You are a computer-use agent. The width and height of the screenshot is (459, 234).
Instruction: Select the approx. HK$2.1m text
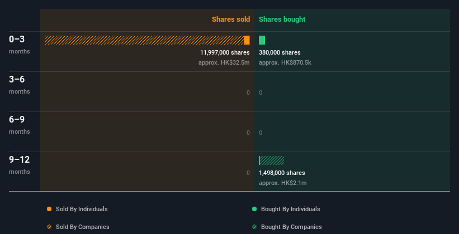[x=283, y=183]
